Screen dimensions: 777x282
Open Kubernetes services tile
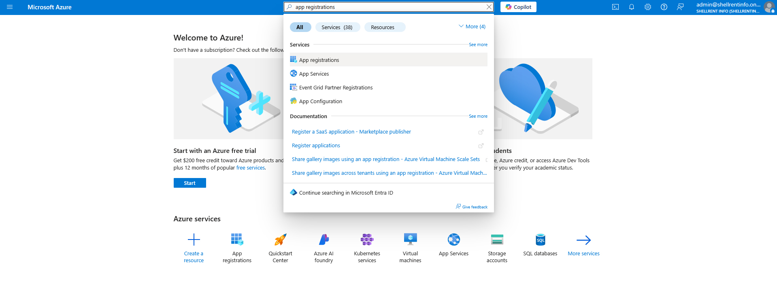[367, 248]
